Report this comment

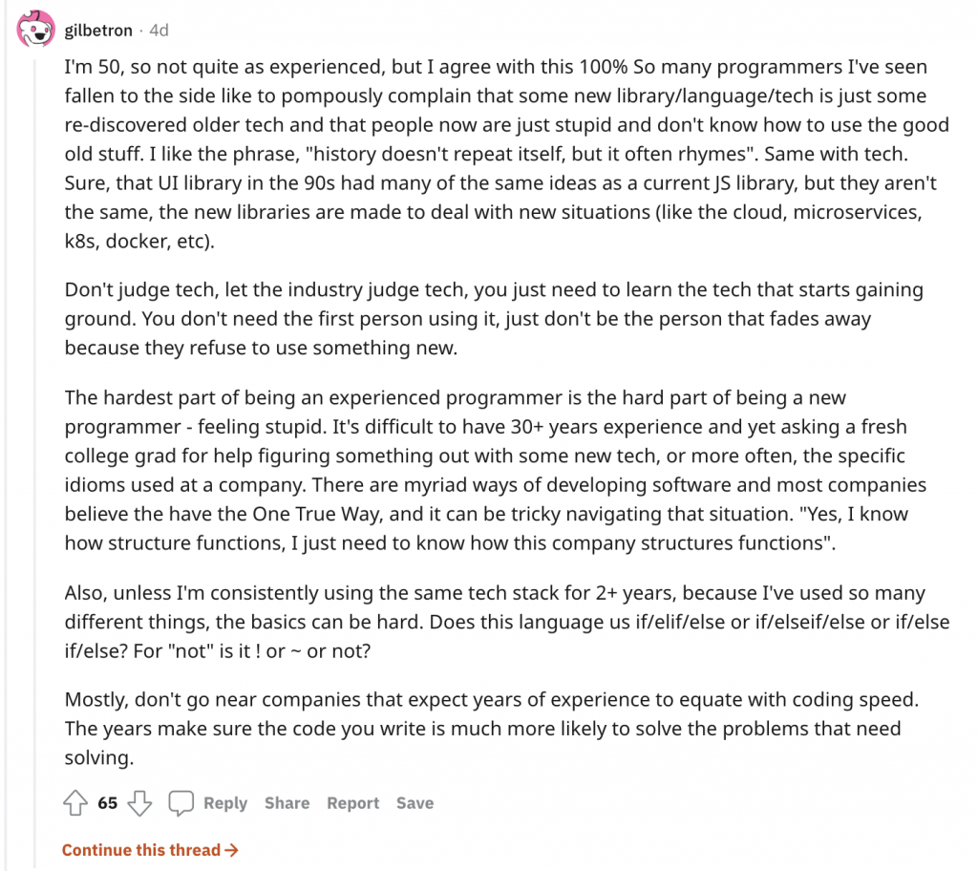pos(353,803)
